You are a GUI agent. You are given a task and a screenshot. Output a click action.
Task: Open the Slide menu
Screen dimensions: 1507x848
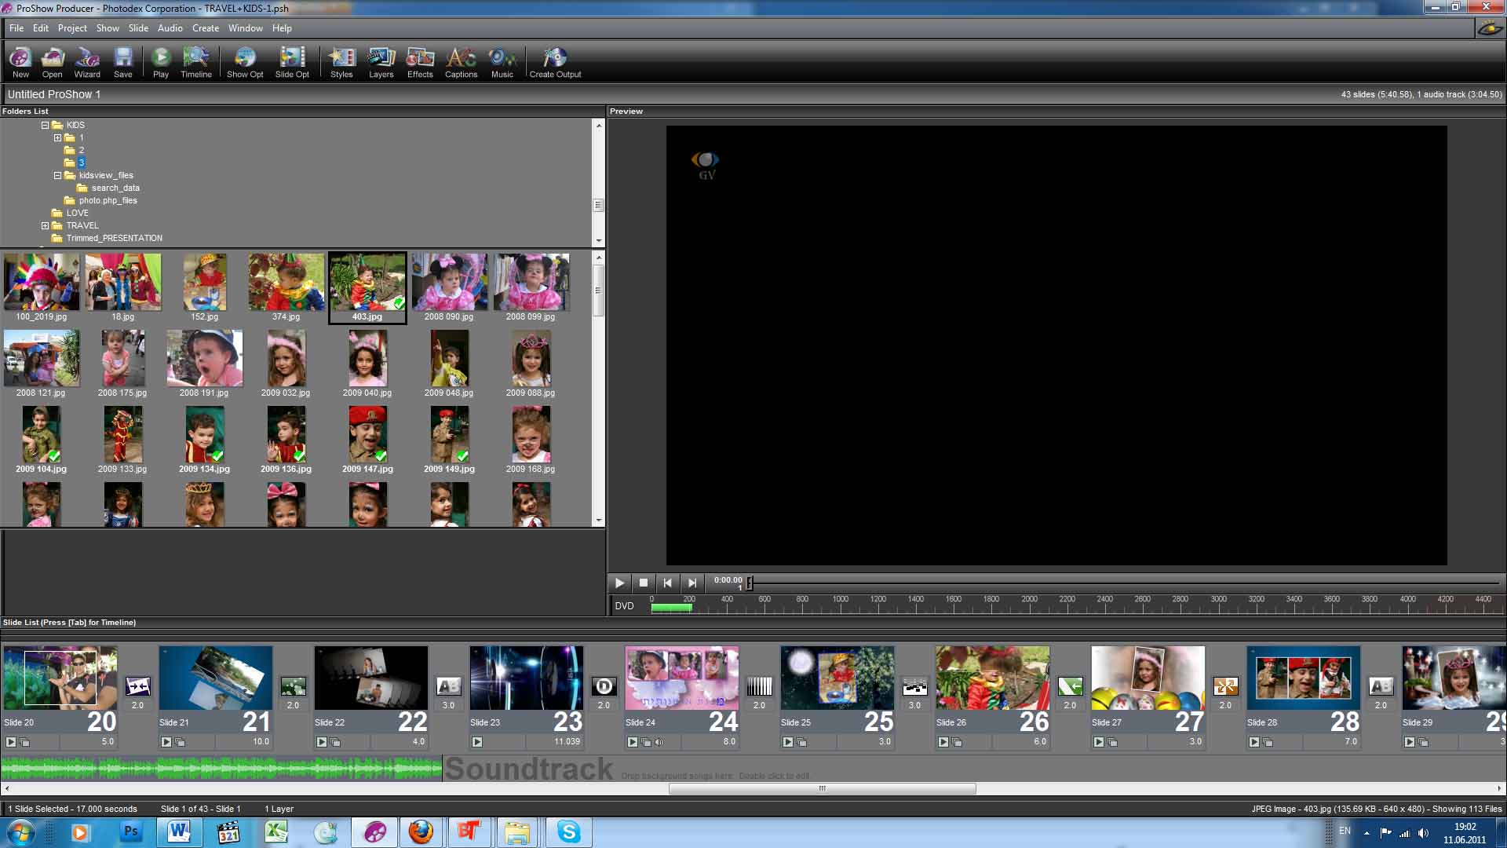[138, 28]
